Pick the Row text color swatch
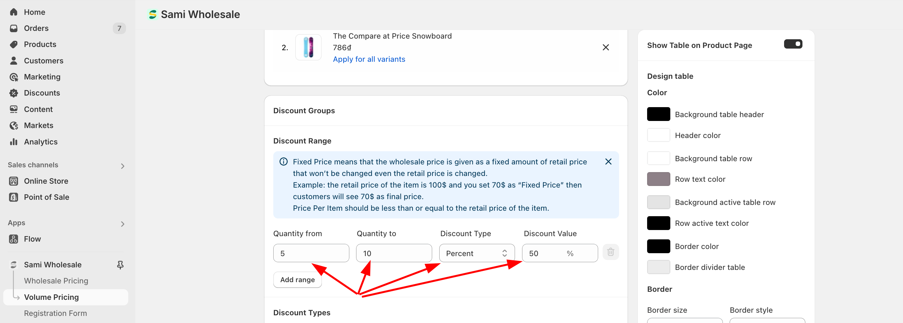 [658, 179]
